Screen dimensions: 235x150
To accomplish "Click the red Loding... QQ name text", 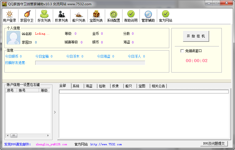I will [42, 34].
